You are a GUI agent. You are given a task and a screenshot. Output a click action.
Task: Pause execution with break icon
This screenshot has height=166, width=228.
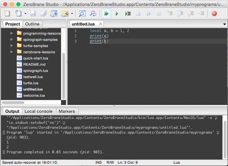click(159, 14)
